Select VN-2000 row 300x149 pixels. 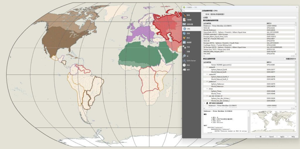coord(249,54)
